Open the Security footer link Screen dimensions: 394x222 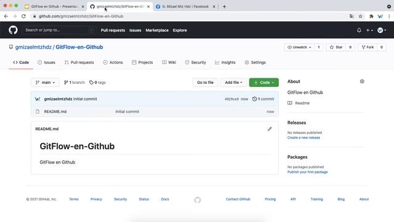[121, 199]
